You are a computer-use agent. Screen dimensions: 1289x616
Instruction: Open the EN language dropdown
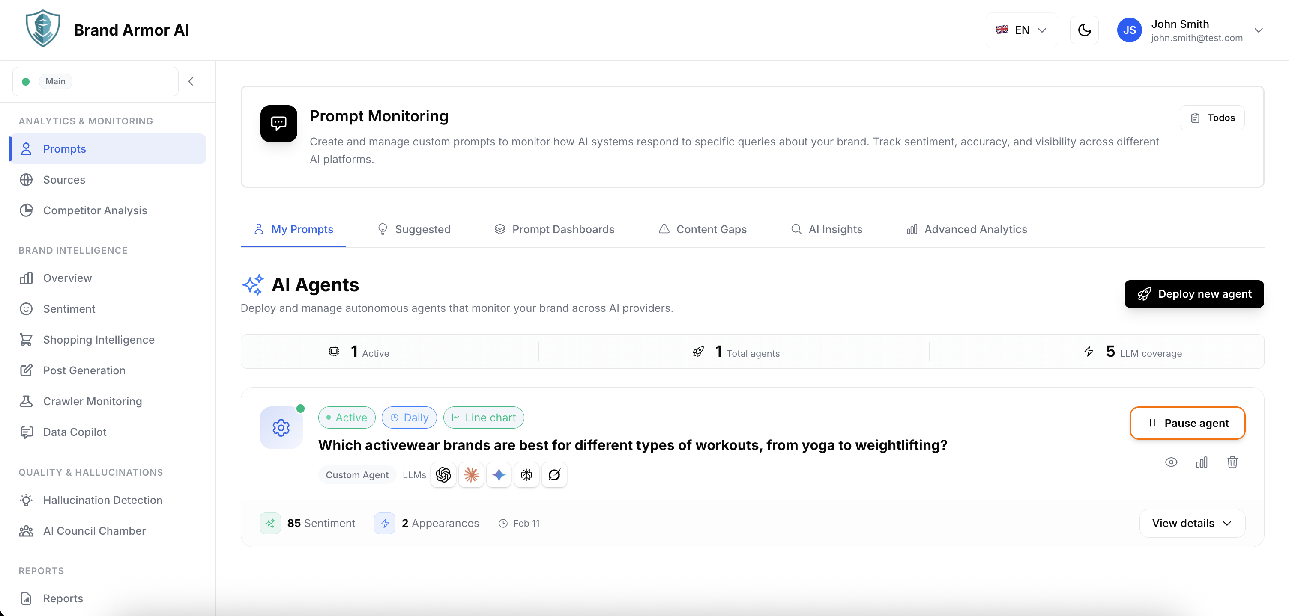tap(1021, 30)
